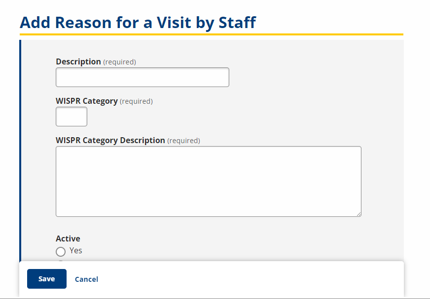This screenshot has height=299, width=430.
Task: Click the Cancel link
Action: [86, 279]
